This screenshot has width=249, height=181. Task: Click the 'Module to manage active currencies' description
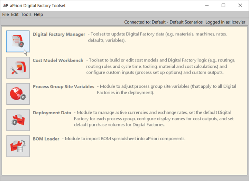tap(154, 118)
